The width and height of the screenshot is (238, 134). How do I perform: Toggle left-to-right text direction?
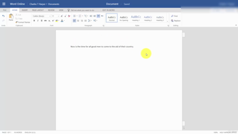(98, 16)
